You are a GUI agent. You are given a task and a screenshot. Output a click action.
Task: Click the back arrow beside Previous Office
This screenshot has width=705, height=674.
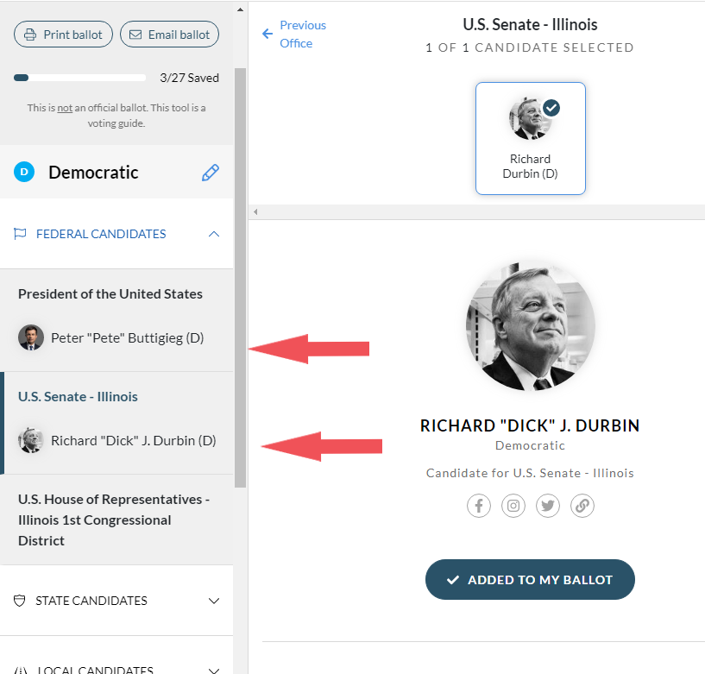268,34
